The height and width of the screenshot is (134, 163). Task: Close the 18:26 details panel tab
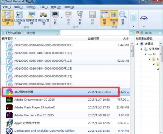click(160, 33)
